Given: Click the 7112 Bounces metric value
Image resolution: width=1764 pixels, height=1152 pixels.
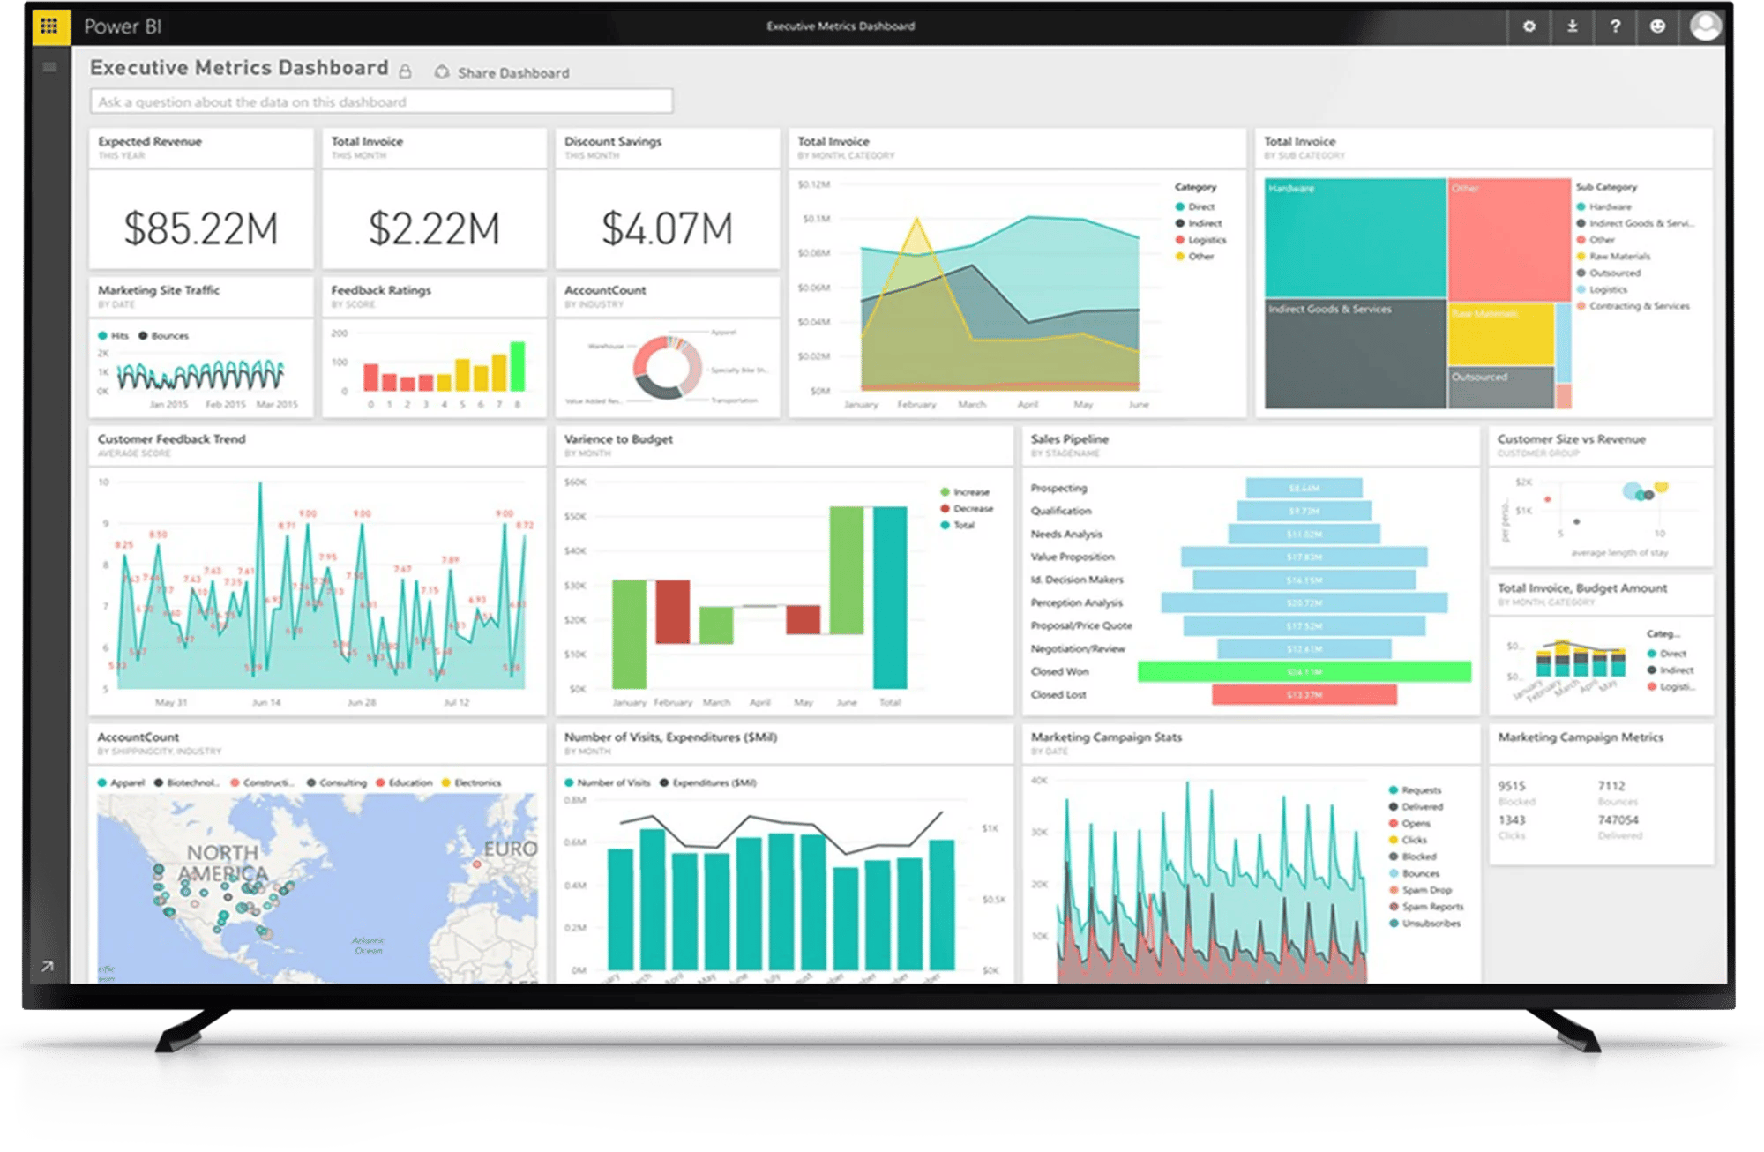Looking at the screenshot, I should [x=1611, y=785].
